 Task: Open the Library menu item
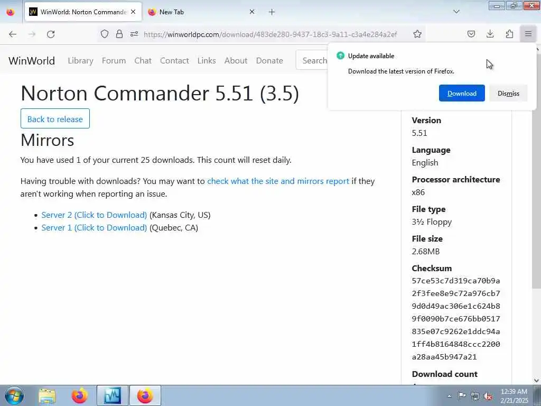pos(81,61)
